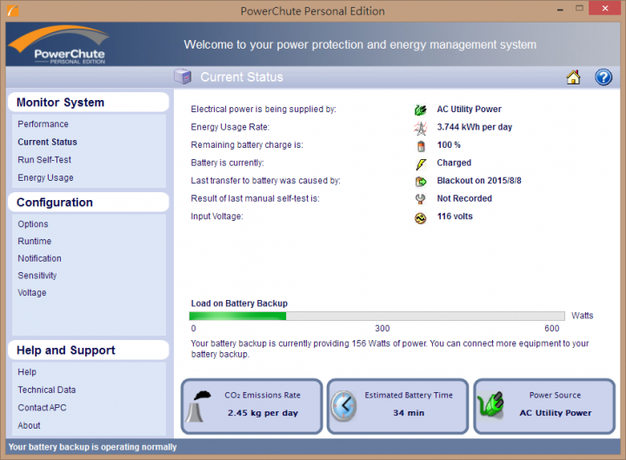Click the Load on Battery Backup progress bar

tap(376, 317)
